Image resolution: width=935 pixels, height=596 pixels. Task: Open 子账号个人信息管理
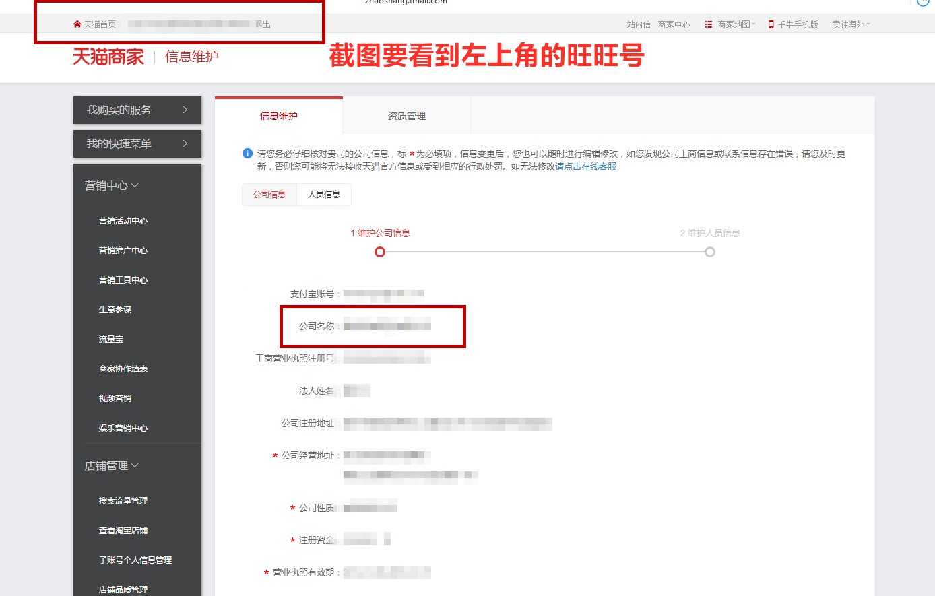coord(135,560)
